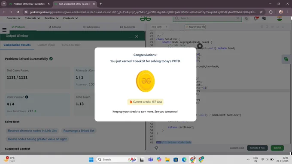Collapse code fold arrow at line 28

point(154,39)
